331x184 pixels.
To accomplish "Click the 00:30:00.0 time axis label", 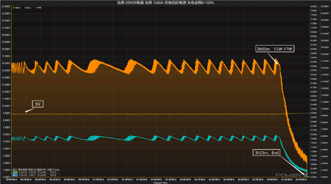I will coord(55,180).
